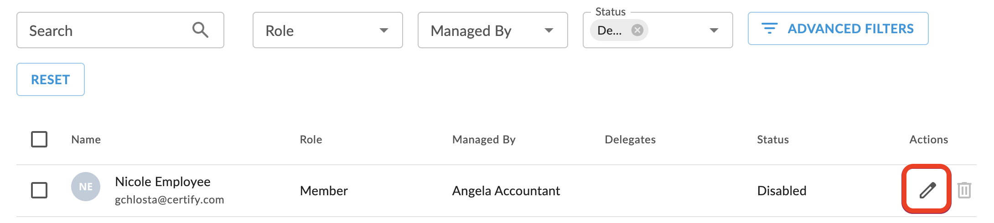Sort by the Name column header
This screenshot has height=223, width=994.
(86, 140)
